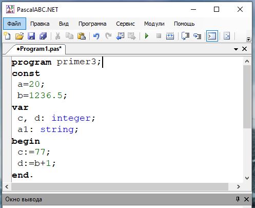
Task: Toggle the output window toolbar button
Action: coord(212,36)
